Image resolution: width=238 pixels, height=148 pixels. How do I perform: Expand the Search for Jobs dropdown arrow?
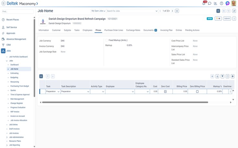point(157,11)
